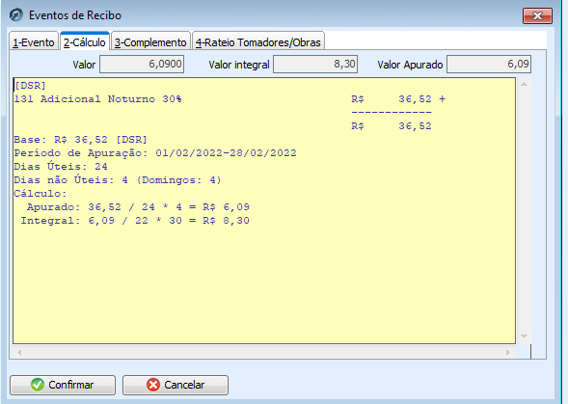Open the 3-Complemento tab
568x404 pixels.
coord(150,42)
